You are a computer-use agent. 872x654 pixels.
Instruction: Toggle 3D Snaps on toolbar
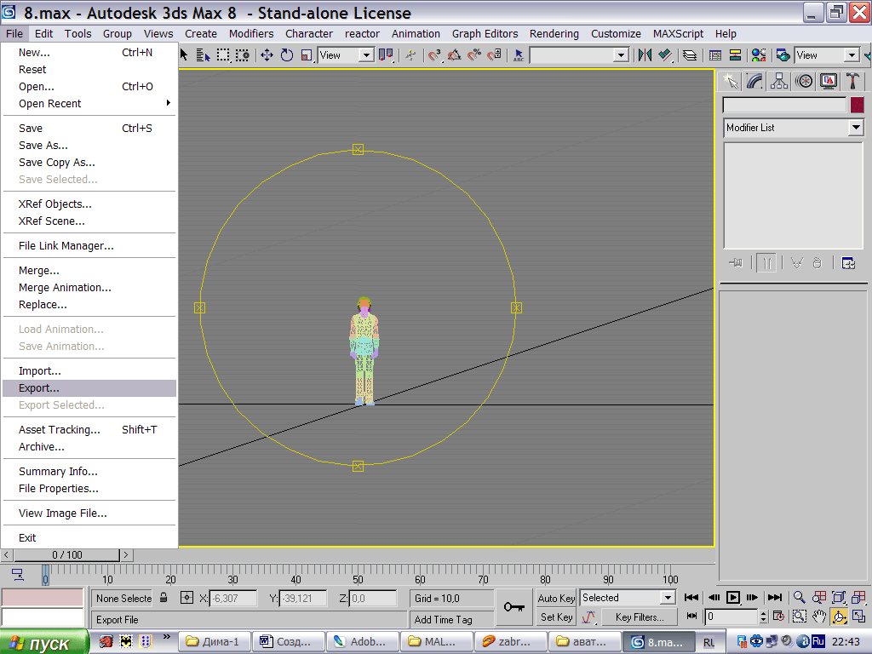pos(434,55)
